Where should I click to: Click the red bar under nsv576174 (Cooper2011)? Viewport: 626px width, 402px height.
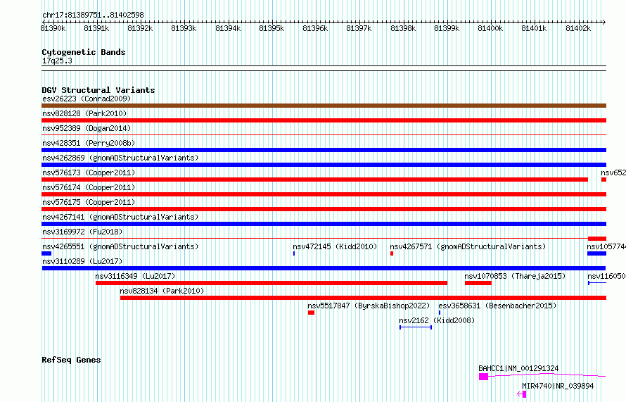pyautogui.click(x=324, y=194)
